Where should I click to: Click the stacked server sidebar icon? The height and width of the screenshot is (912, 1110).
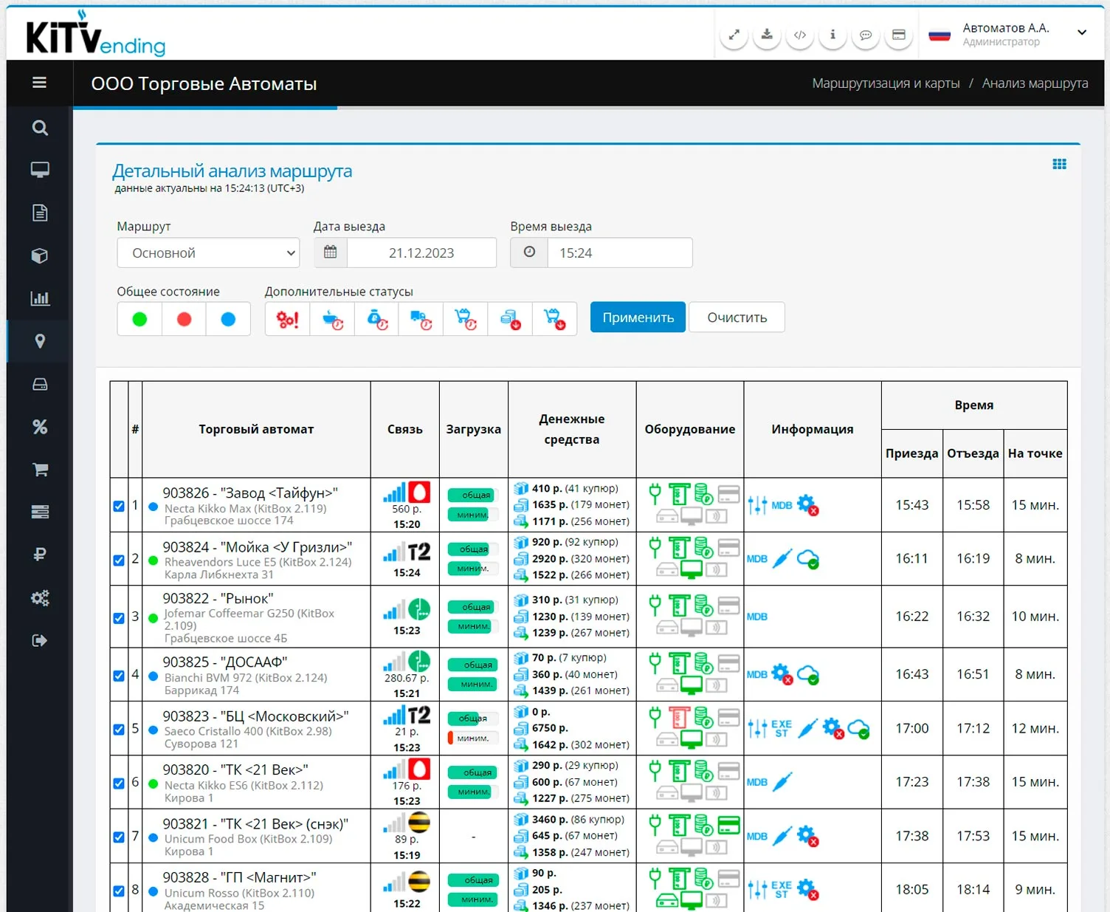click(40, 512)
